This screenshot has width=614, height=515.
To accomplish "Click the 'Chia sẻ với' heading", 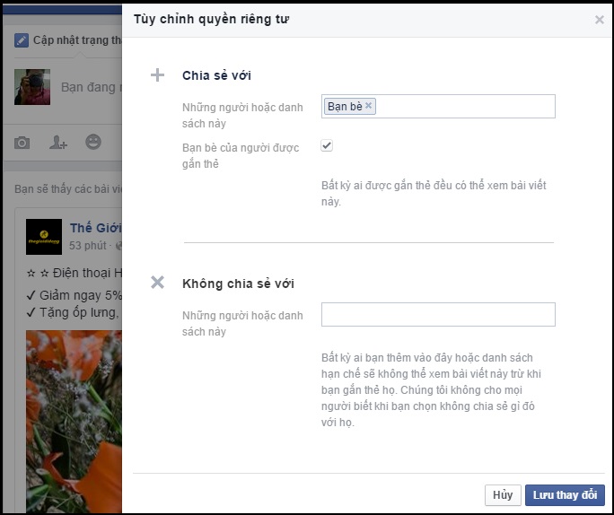I will point(216,75).
